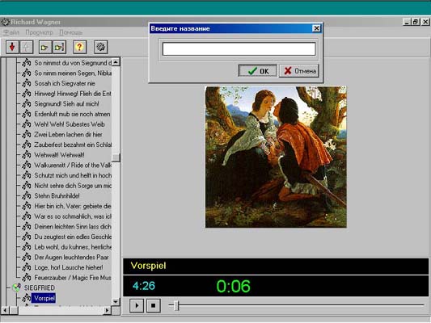Click the note icon beside Vorspiel
Screen dimensions: 431x323
(27, 297)
